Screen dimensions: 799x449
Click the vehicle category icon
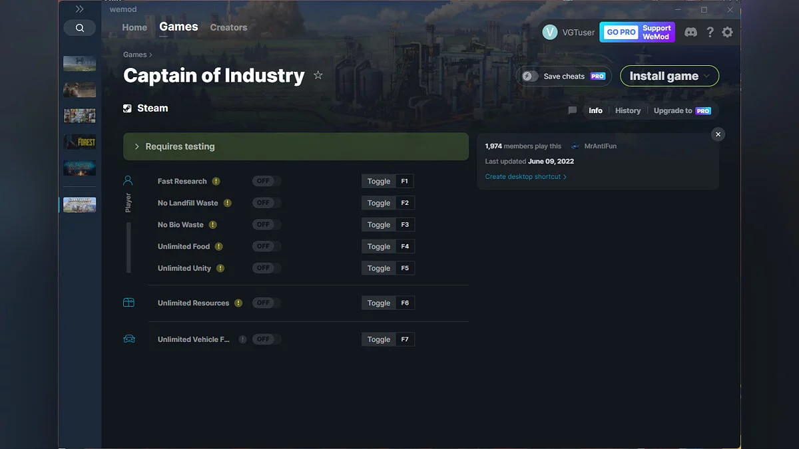[129, 339]
